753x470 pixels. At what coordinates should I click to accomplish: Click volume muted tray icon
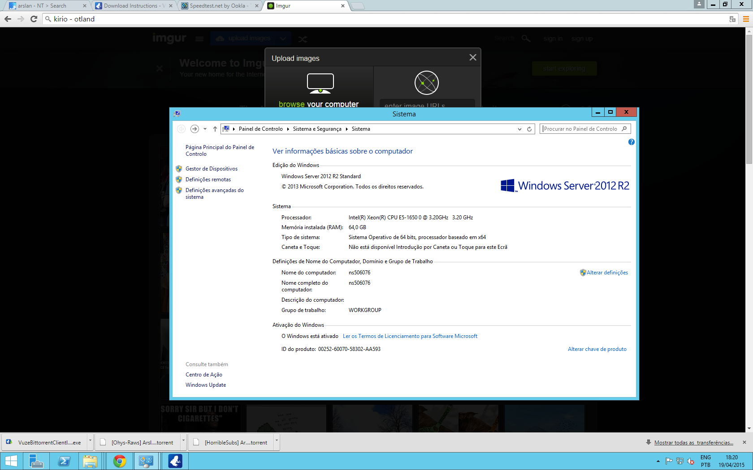pos(691,461)
